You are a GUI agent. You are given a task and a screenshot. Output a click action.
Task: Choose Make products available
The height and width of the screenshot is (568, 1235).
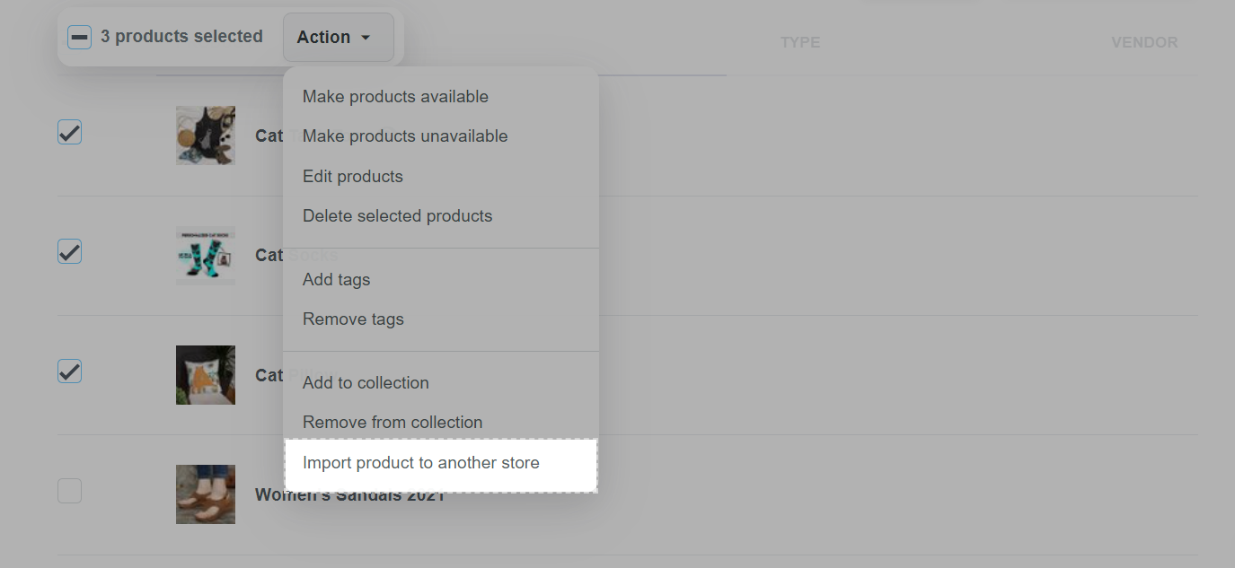point(395,97)
